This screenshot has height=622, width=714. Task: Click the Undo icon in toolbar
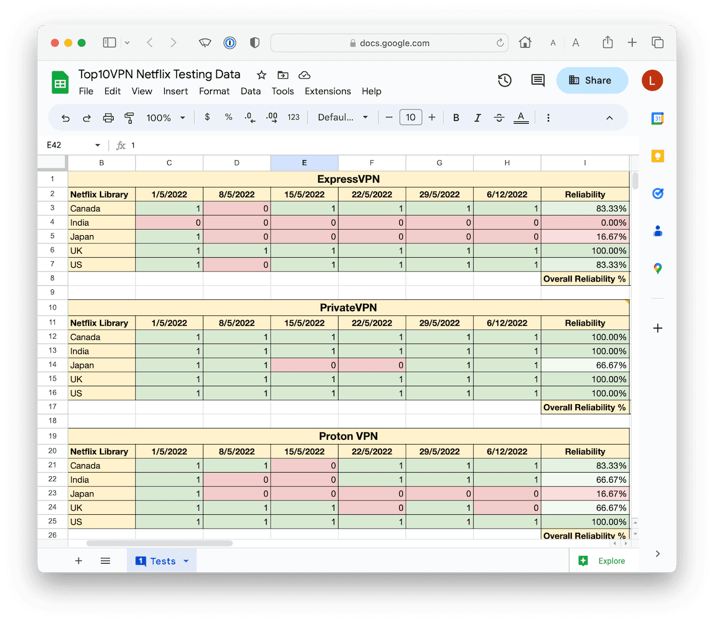(x=65, y=118)
